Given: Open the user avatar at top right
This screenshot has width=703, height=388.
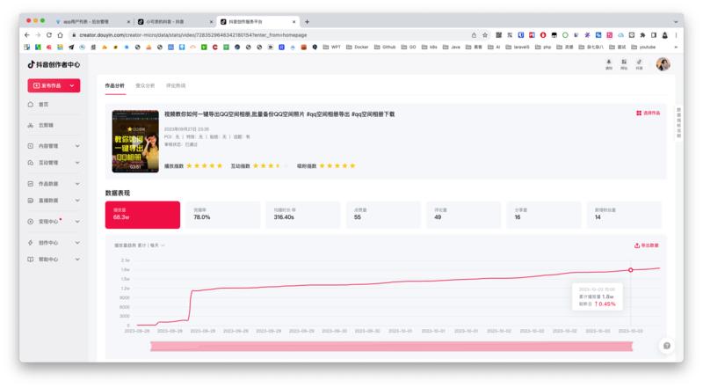Looking at the screenshot, I should (663, 64).
